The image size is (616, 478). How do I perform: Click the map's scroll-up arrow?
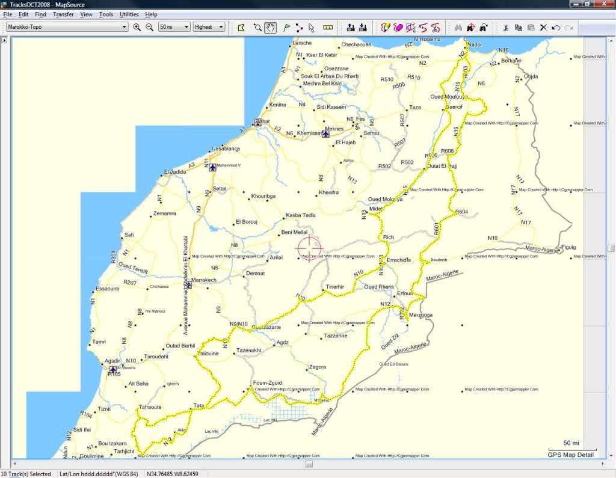click(611, 40)
